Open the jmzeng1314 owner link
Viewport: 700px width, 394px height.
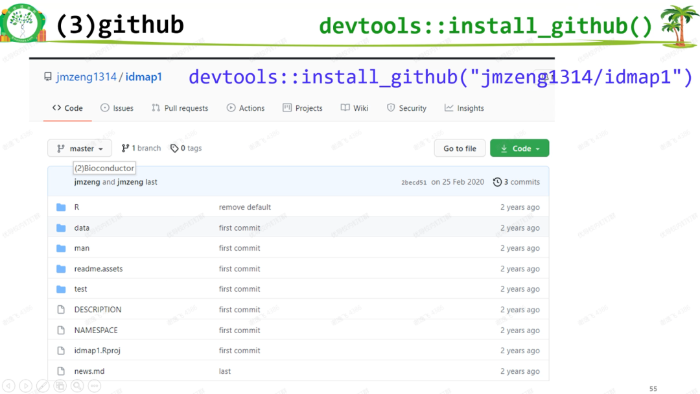pos(86,76)
